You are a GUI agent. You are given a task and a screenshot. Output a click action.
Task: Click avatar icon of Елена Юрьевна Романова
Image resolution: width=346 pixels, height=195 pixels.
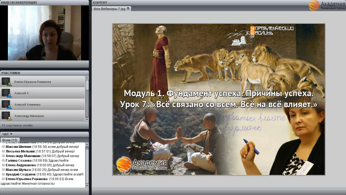[x=6, y=82]
